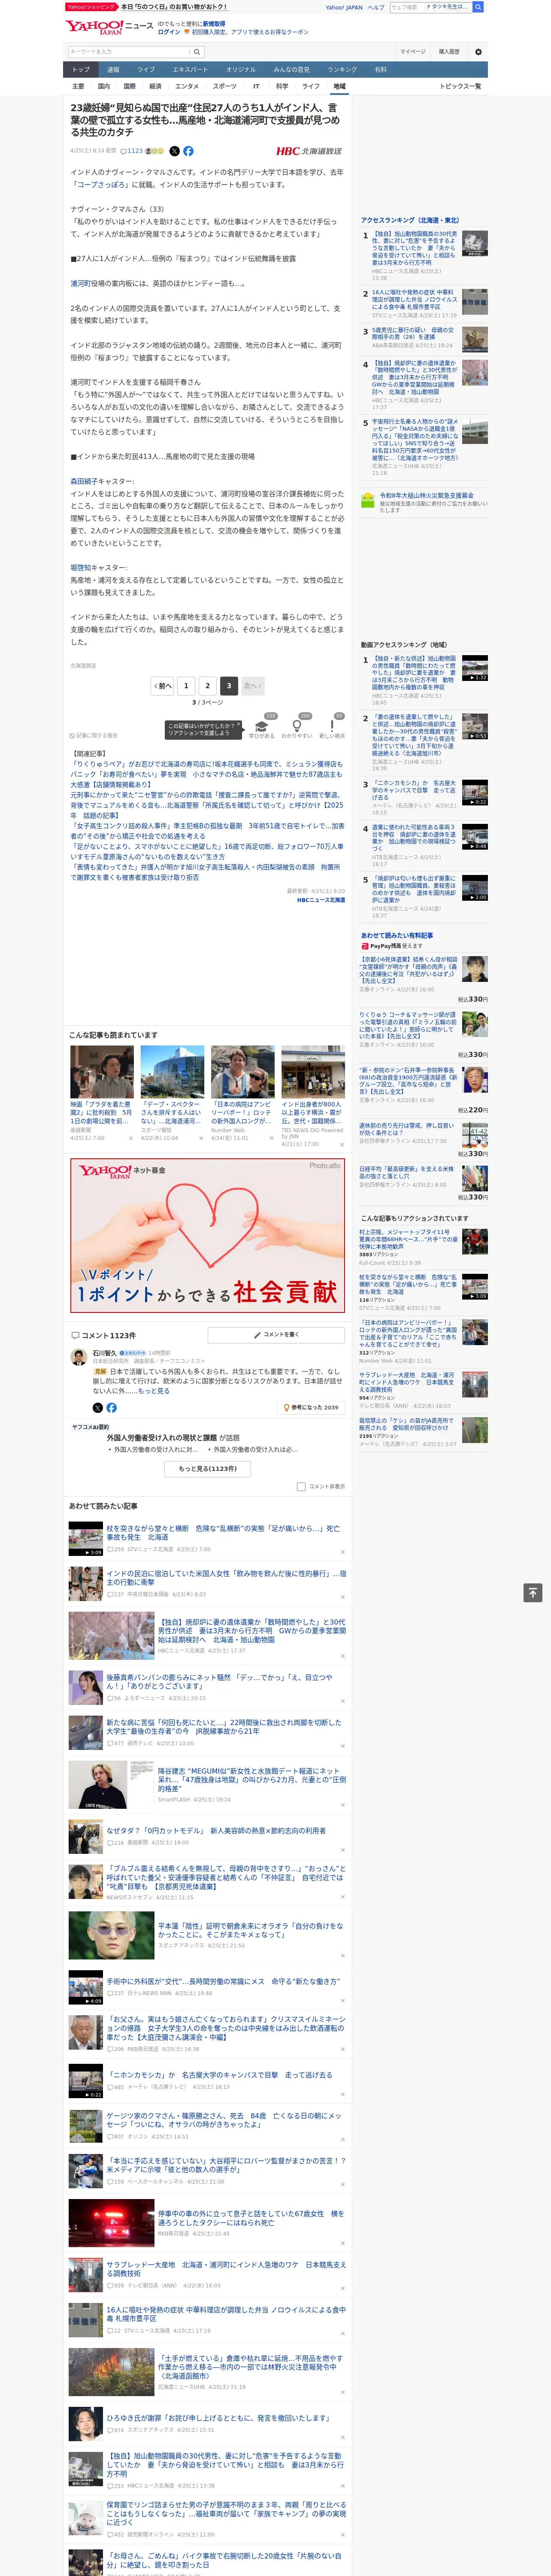551x2576 pixels.
Task: Go to the previous page with 前へ
Action: (x=162, y=686)
